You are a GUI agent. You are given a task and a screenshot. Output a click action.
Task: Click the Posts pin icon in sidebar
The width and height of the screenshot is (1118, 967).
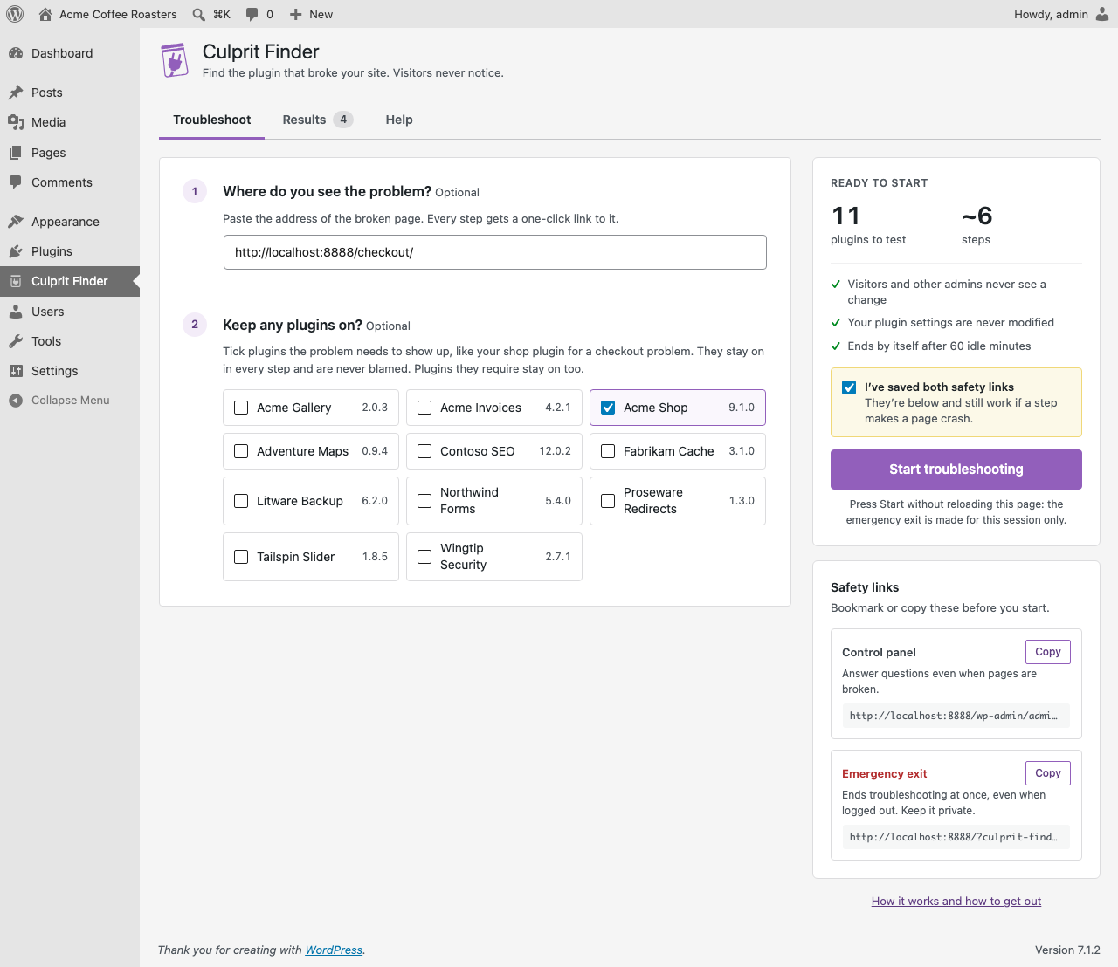click(16, 93)
